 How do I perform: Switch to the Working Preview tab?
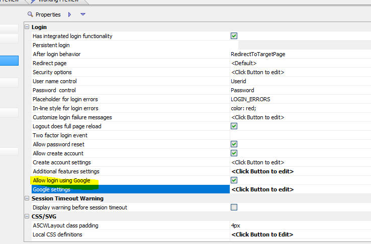pyautogui.click(x=57, y=1)
